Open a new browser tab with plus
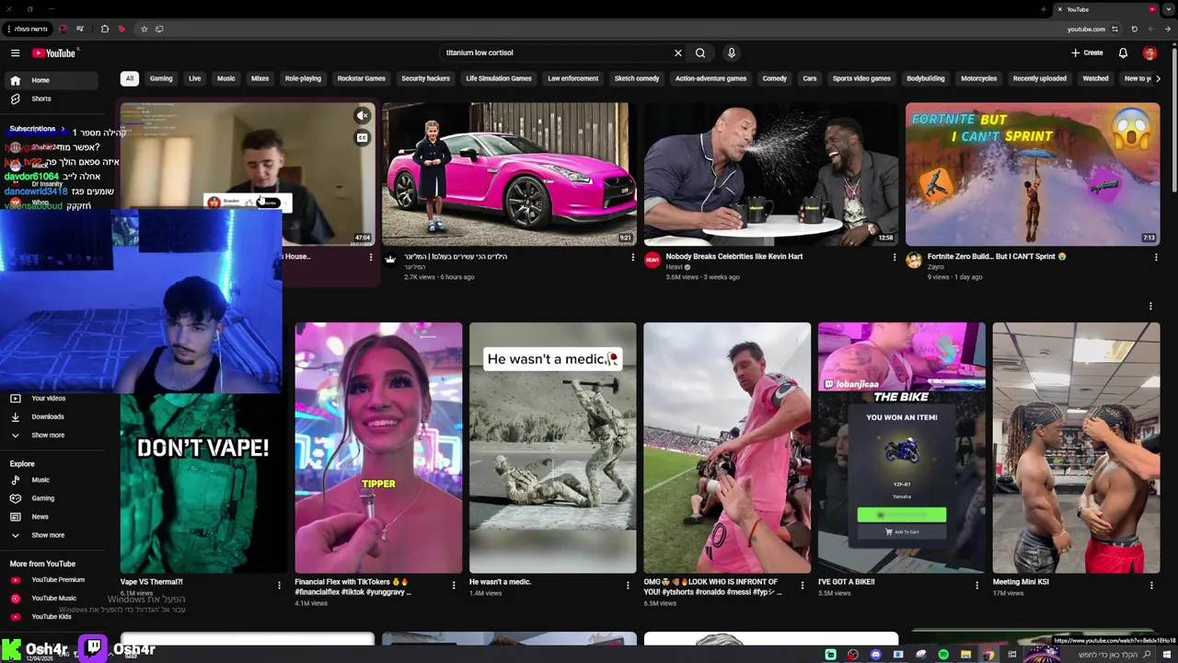This screenshot has width=1178, height=663. 1043,9
